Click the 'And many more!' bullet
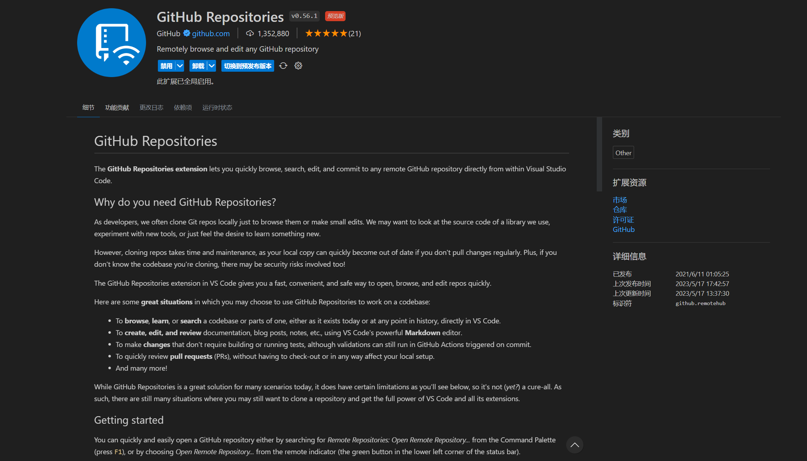The height and width of the screenshot is (461, 807). (141, 368)
